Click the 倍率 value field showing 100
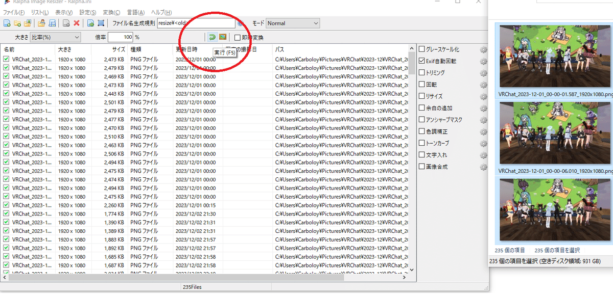The image size is (613, 296). click(x=121, y=37)
